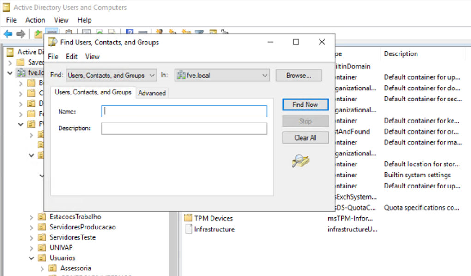Open the Find dialog View menu
Screen dimensions: 471x276
click(x=92, y=57)
